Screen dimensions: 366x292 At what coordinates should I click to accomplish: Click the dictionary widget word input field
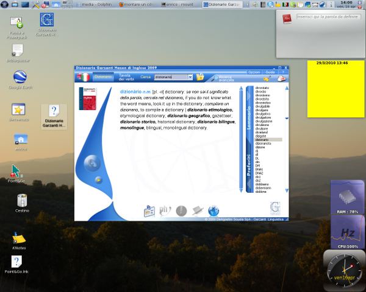coord(328,17)
